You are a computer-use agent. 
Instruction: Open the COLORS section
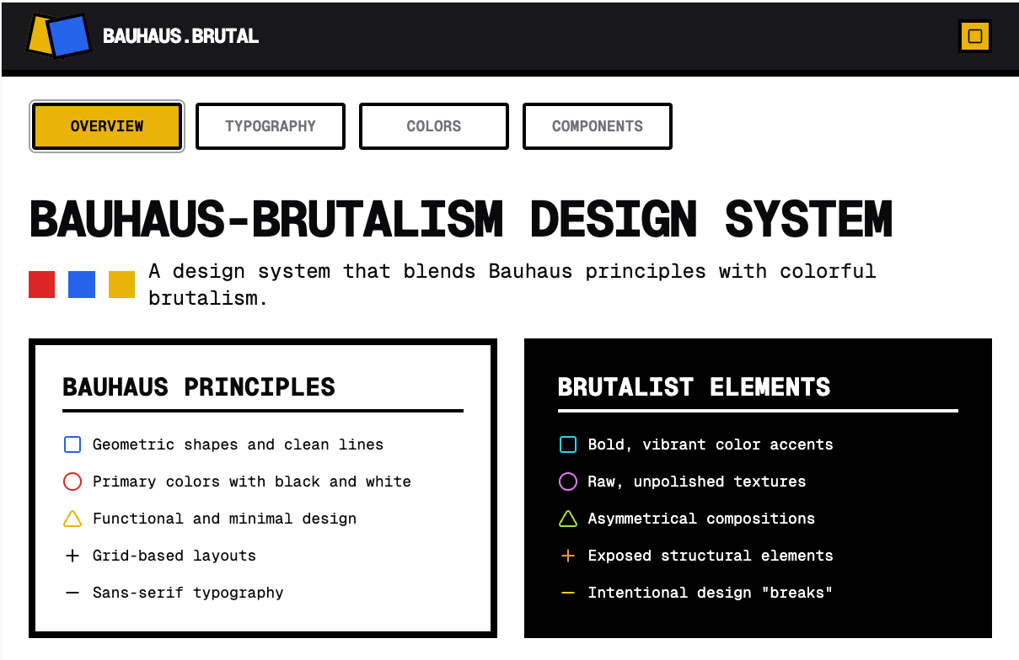[x=433, y=125]
